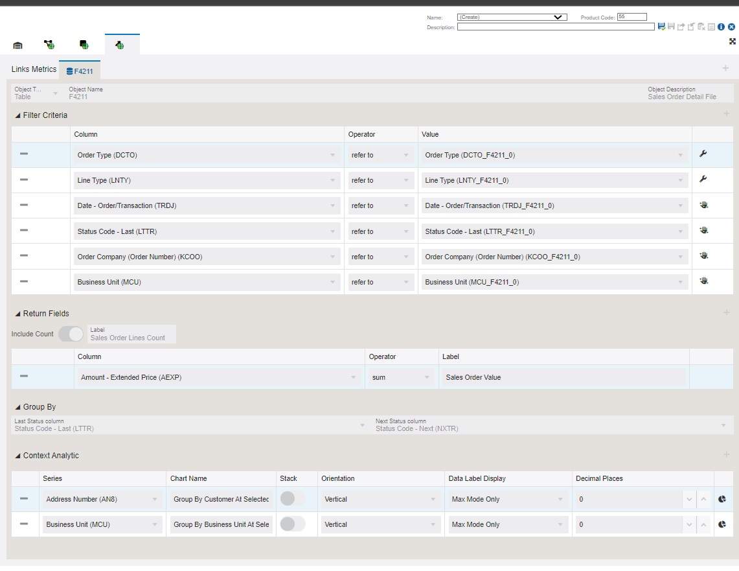Image resolution: width=739 pixels, height=571 pixels.
Task: Open the Name (Create) dropdown
Action: coord(512,17)
